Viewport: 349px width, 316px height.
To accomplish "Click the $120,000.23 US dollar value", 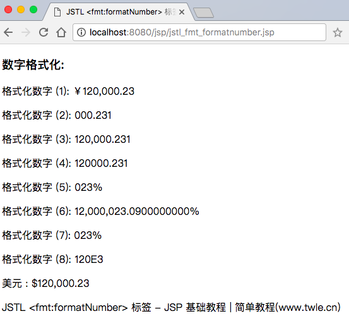I will [x=61, y=284].
